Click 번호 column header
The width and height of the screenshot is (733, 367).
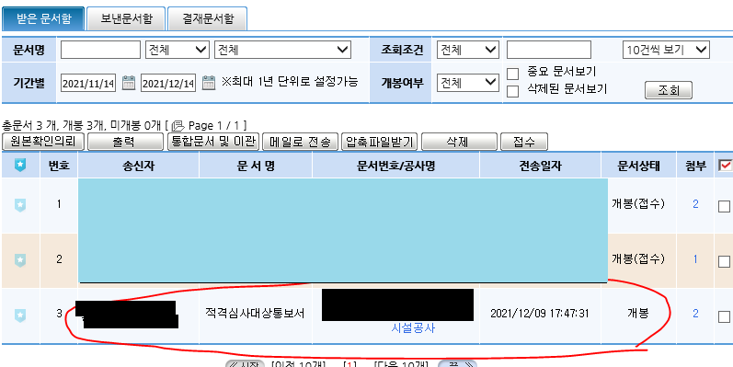click(59, 165)
